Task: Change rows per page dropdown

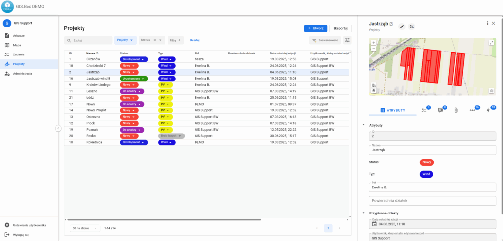Action: pos(85,228)
